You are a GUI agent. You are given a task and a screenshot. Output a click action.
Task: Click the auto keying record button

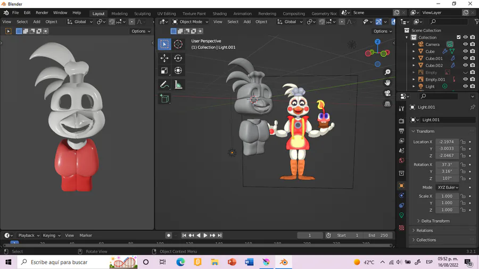(168, 235)
